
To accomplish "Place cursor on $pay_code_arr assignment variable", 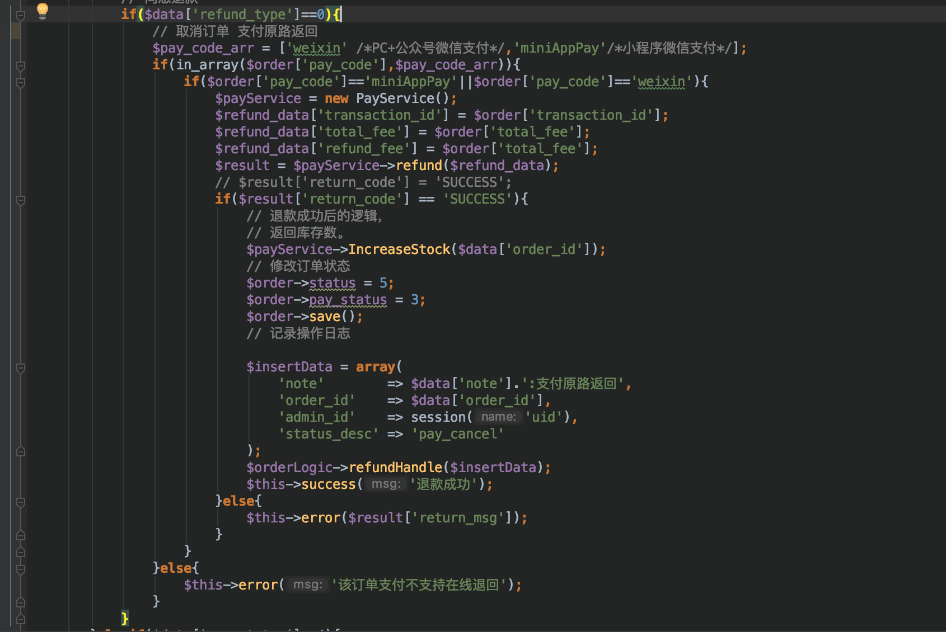I will point(203,48).
